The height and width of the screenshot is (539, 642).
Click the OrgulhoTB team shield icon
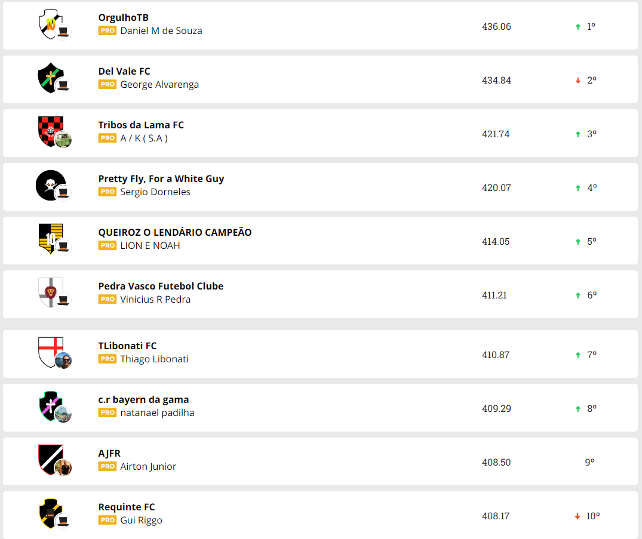(50, 24)
